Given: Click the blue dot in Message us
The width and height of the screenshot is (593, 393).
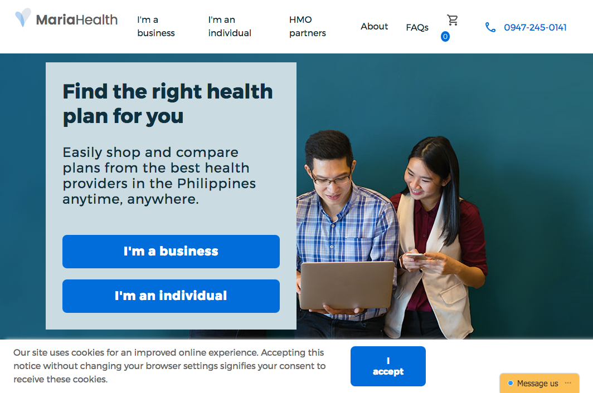Looking at the screenshot, I should click(x=510, y=383).
